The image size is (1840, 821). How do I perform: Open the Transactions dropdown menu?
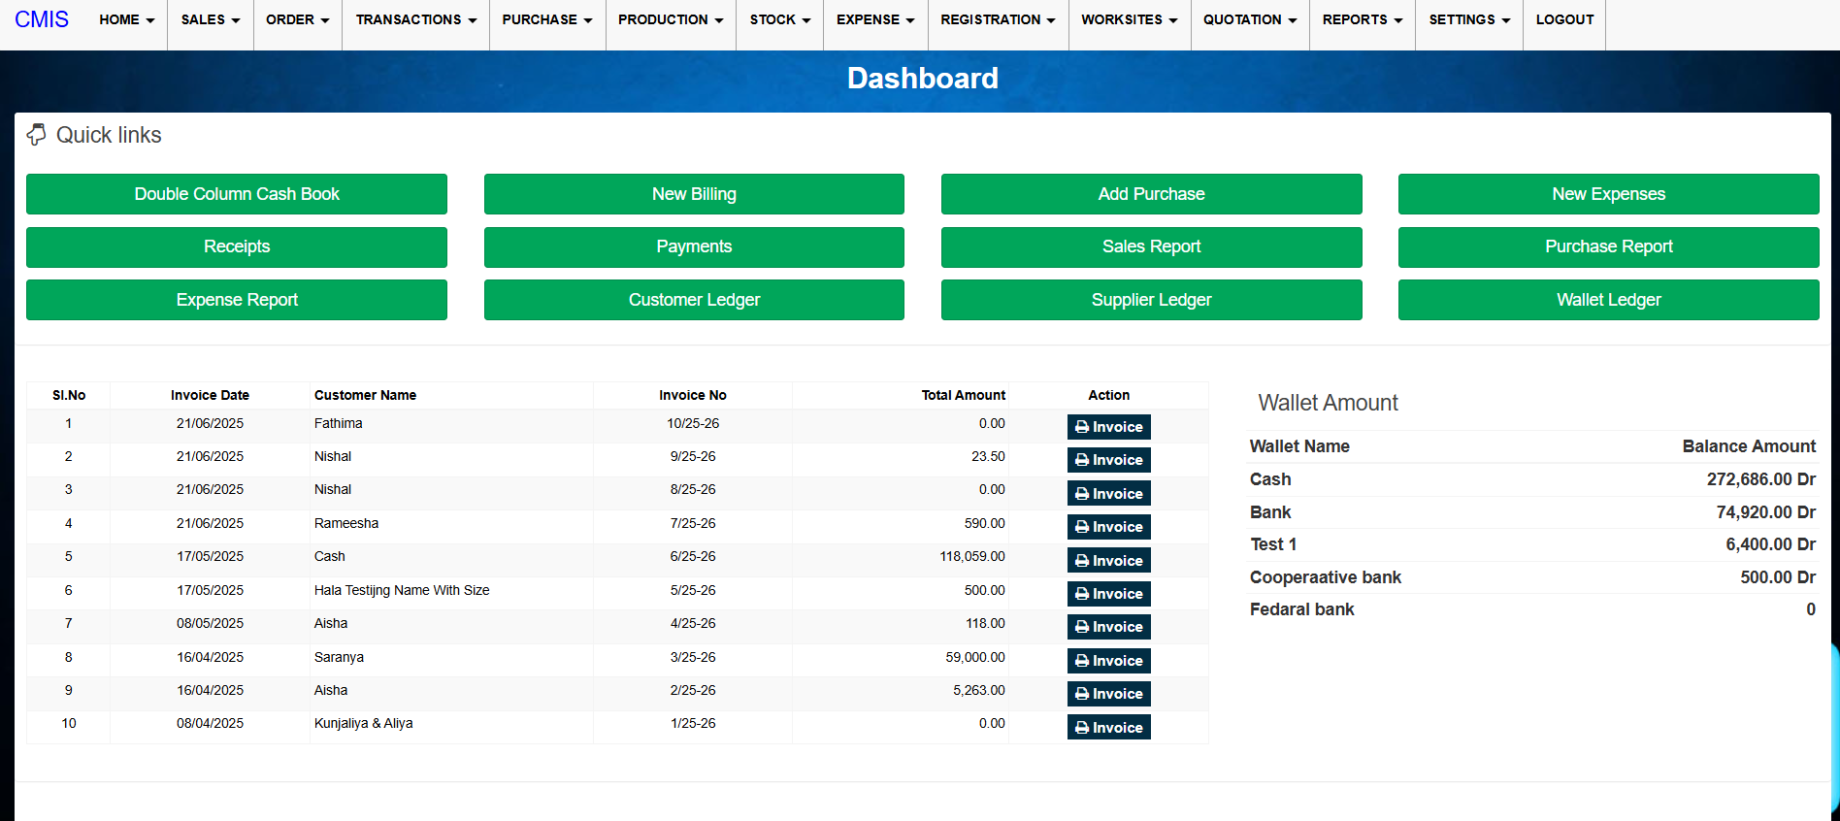point(415,19)
